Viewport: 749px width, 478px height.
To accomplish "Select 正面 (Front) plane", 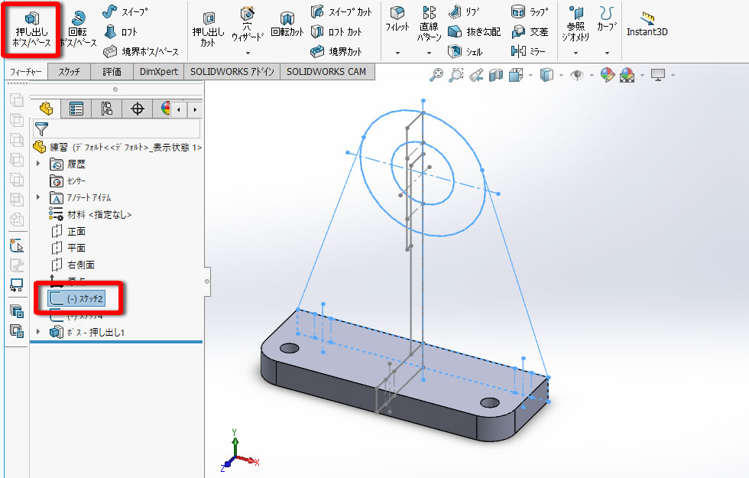I will click(68, 231).
